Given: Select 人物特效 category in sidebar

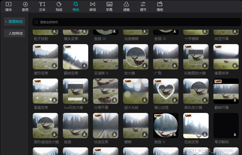Looking at the screenshot, I should (14, 33).
